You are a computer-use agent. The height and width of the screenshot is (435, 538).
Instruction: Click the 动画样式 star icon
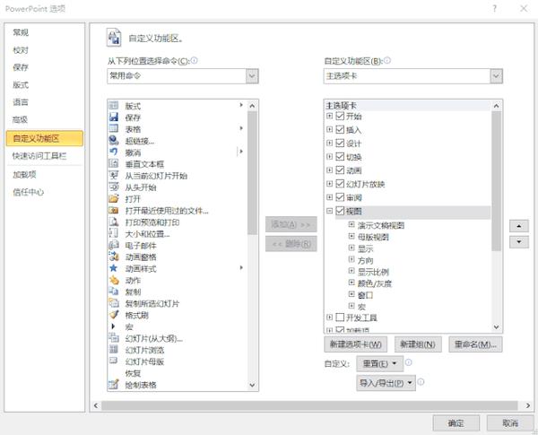pyautogui.click(x=114, y=268)
